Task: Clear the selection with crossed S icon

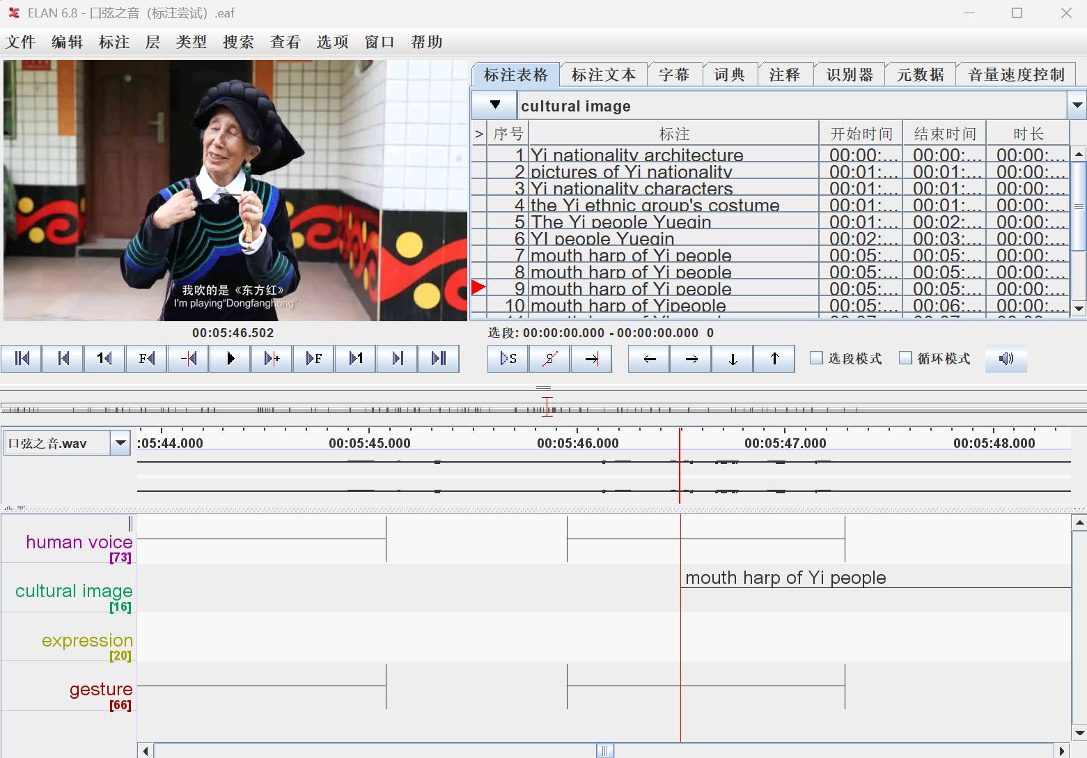Action: pyautogui.click(x=549, y=359)
